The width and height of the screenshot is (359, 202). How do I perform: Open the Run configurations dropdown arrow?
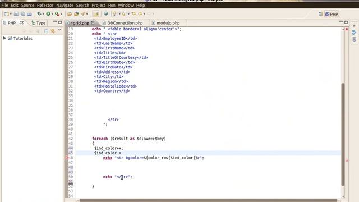[52, 14]
